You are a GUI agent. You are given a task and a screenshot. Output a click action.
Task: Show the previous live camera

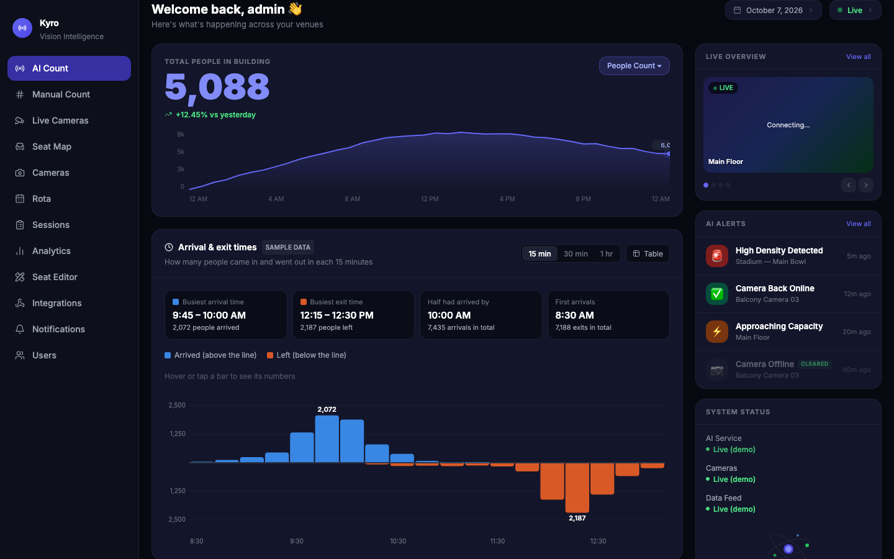pos(849,185)
